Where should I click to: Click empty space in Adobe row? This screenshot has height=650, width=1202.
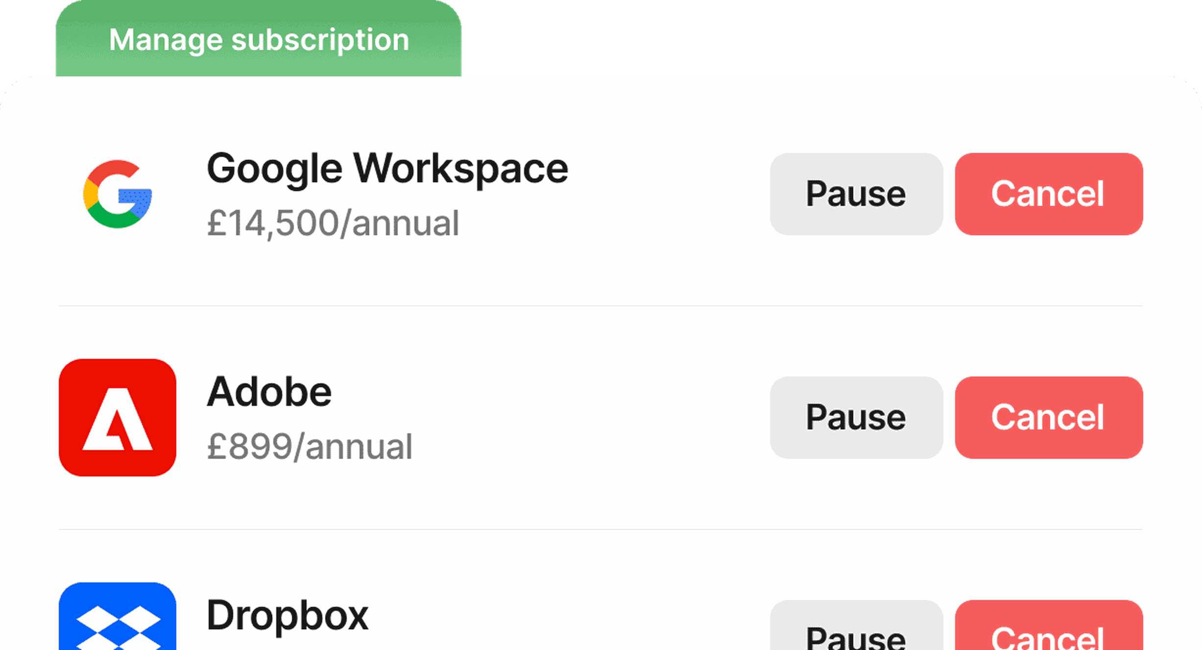point(588,418)
